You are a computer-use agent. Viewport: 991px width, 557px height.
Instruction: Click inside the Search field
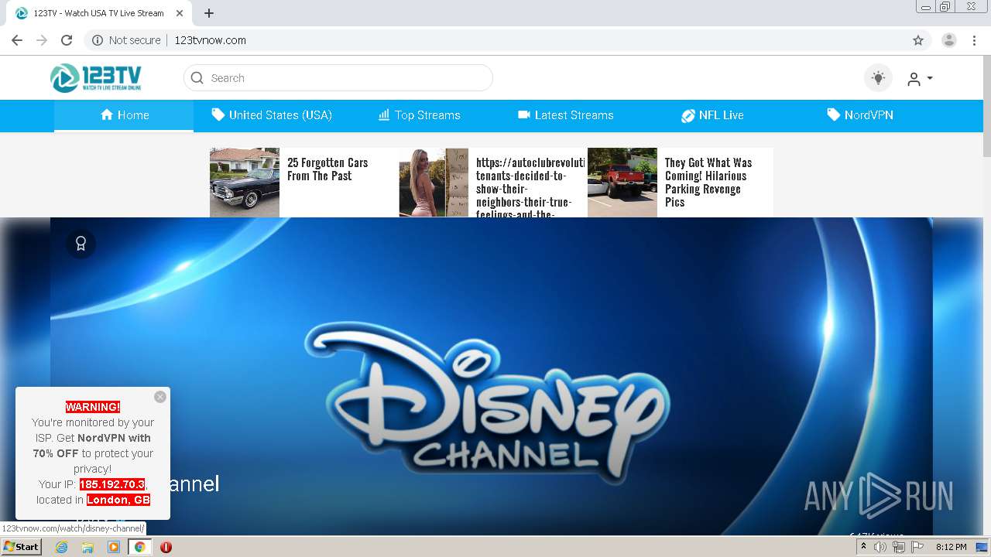[x=338, y=77]
